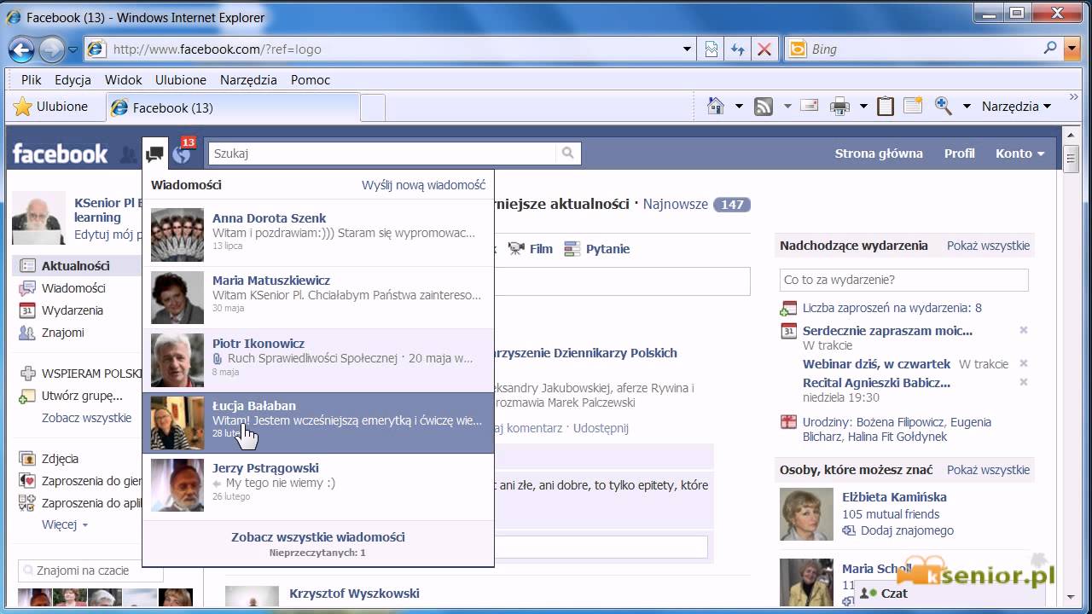Screen dimensions: 1092x614
Task: Open search provider dropdown next to Bing
Action: tap(1072, 49)
